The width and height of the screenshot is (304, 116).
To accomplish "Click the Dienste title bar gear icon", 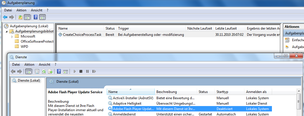I will [x=12, y=57].
